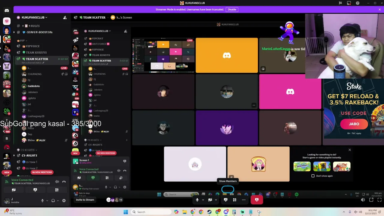Mute microphone in the bottom call bar
Screen dimensions: 384x216
[197, 200]
